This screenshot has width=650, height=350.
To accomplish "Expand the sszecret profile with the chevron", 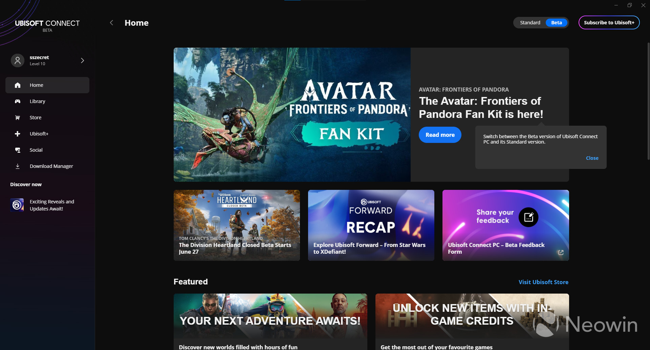I will [x=82, y=60].
